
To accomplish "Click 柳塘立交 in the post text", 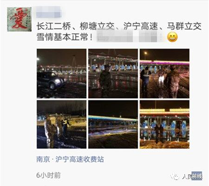I will click(x=97, y=26).
